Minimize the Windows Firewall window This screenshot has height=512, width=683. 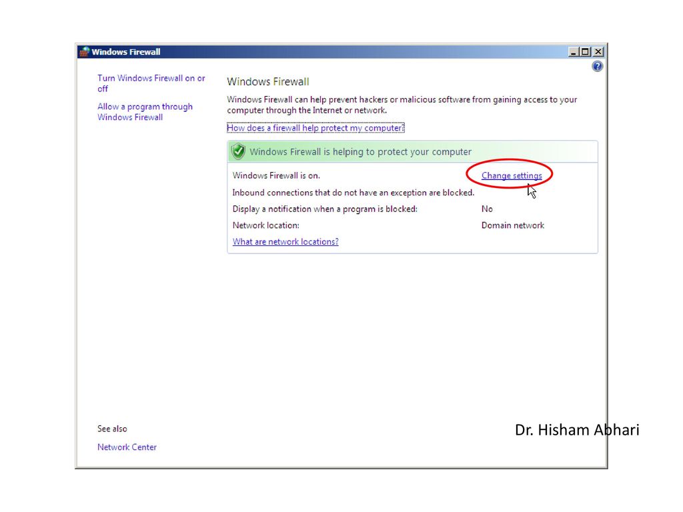pos(574,52)
